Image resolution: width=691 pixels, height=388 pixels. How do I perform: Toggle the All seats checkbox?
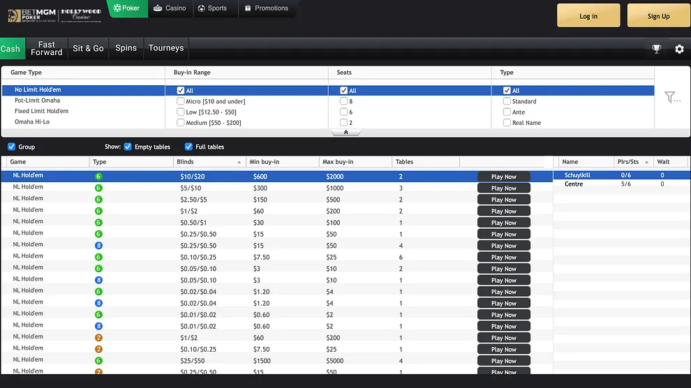[343, 90]
